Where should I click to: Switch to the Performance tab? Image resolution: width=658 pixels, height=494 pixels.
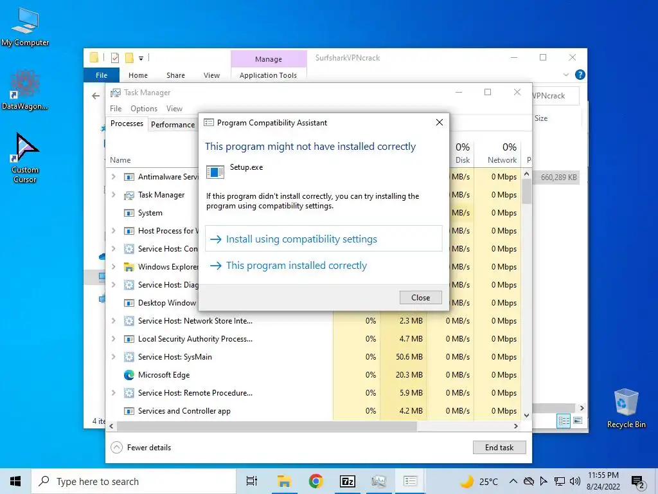point(173,125)
